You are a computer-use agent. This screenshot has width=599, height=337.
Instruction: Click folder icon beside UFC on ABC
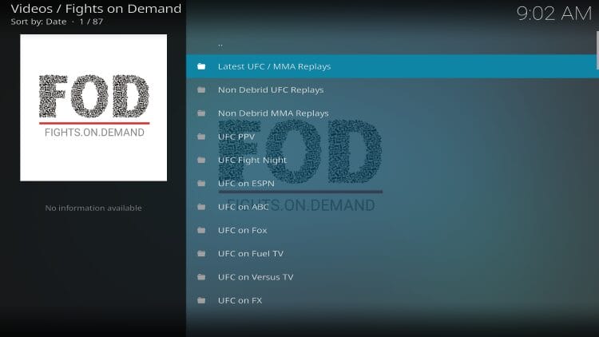coord(201,207)
